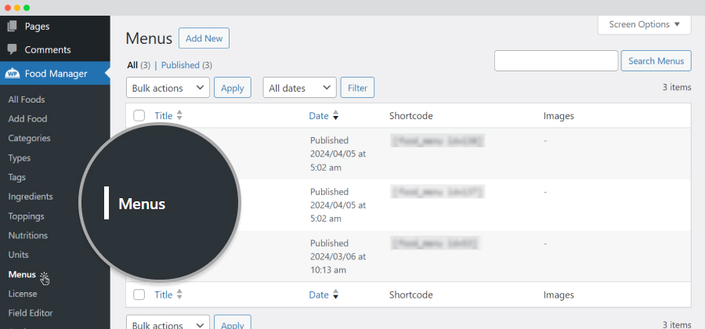Select the Food Manager menu item
This screenshot has height=329, width=705.
pyautogui.click(x=55, y=74)
